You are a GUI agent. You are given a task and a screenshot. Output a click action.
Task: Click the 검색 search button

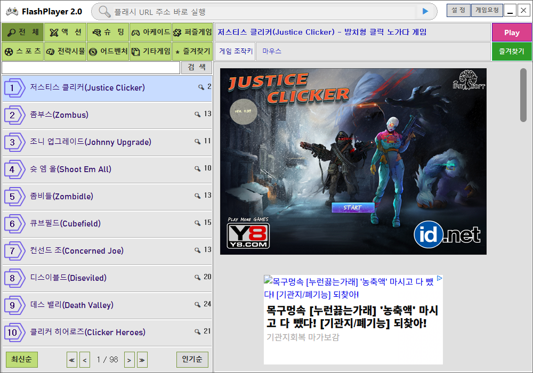tap(197, 67)
